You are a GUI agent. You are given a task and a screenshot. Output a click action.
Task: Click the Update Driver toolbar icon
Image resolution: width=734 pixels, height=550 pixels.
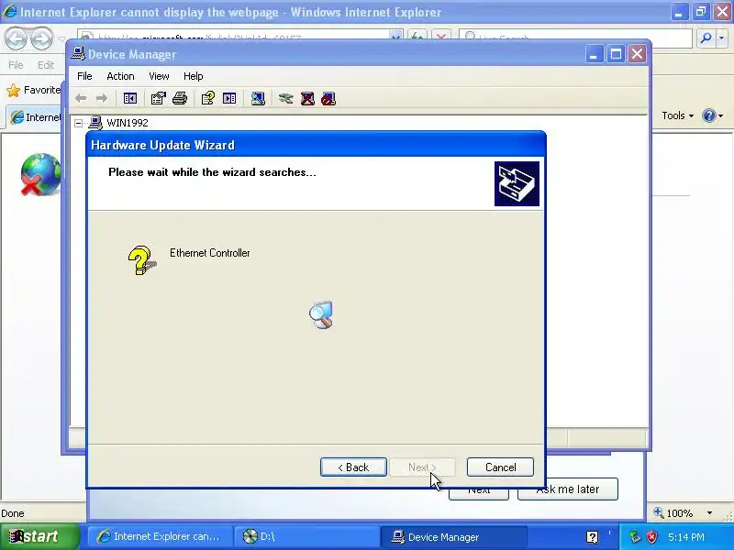click(285, 98)
